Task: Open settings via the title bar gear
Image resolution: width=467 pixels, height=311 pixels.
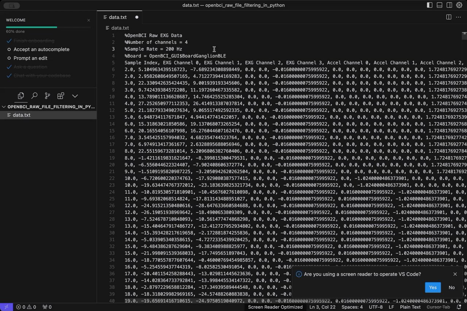Action: click(459, 5)
